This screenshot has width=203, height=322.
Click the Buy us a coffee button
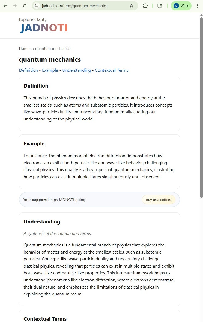point(159,200)
